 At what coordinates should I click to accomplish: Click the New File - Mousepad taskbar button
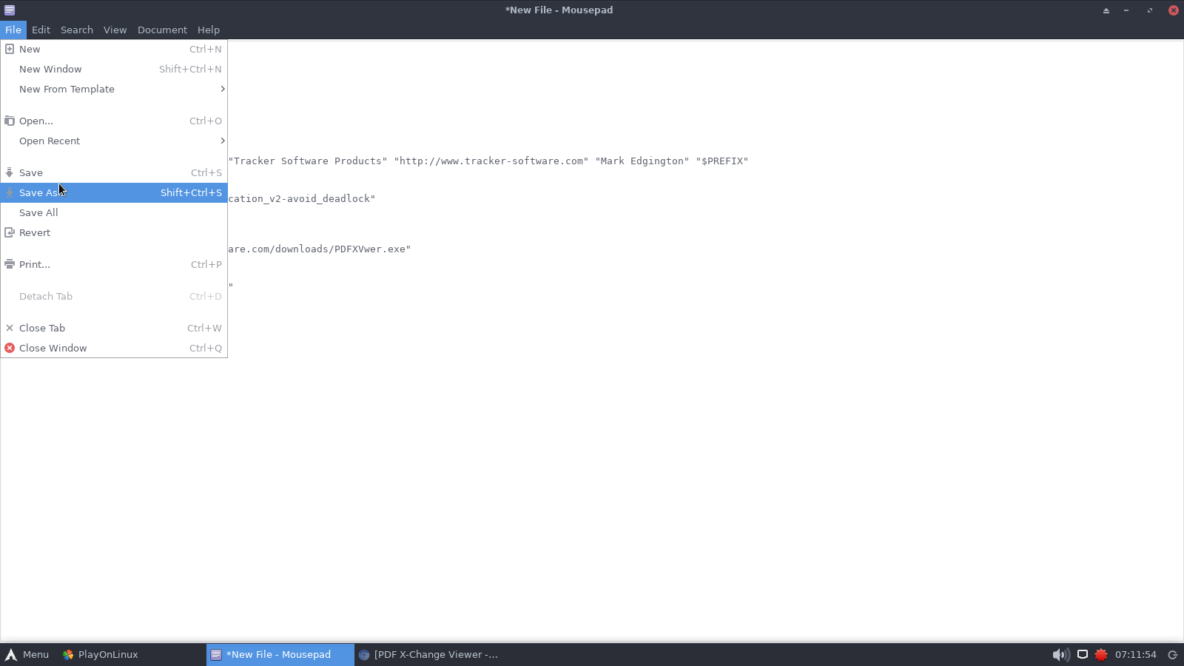pos(280,654)
